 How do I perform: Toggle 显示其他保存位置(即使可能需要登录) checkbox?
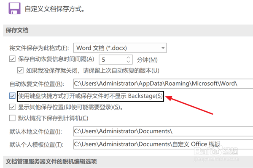12,107
